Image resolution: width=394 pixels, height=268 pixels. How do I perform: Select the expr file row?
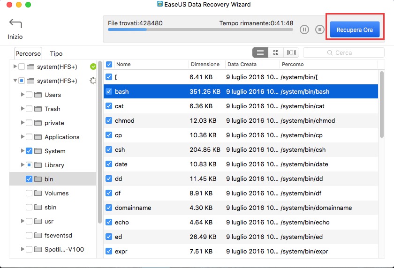click(x=241, y=251)
